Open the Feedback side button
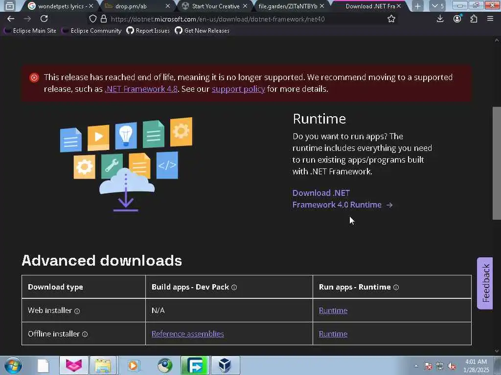Viewport: 501px width, 375px height. click(x=485, y=283)
